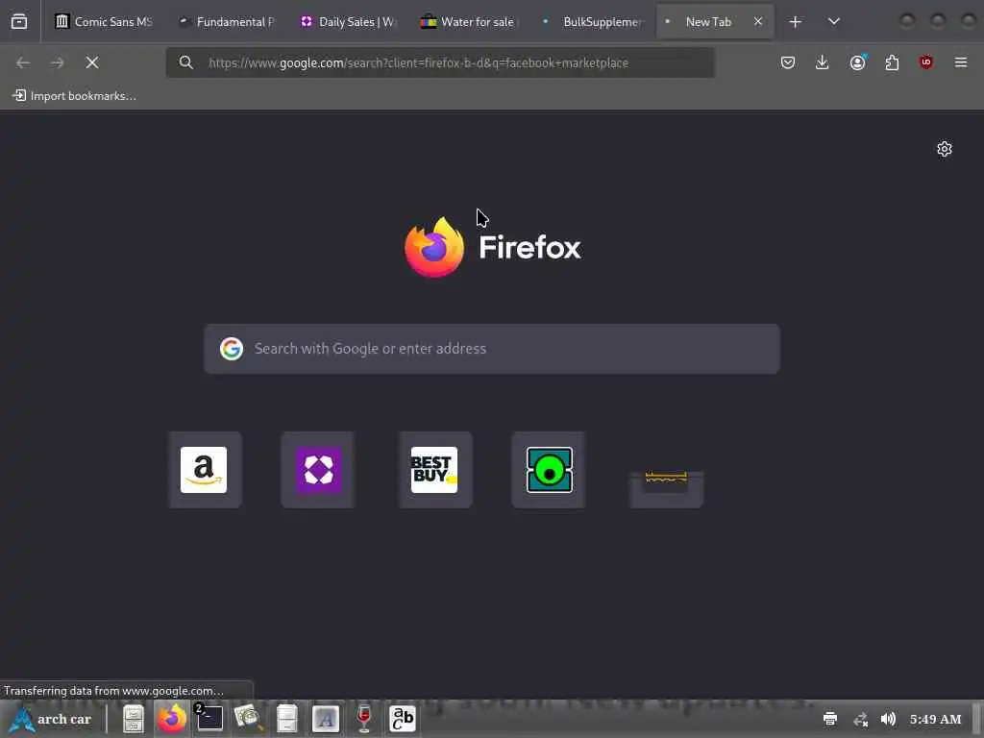
Task: Click the volume speaker tray icon
Action: tap(888, 719)
